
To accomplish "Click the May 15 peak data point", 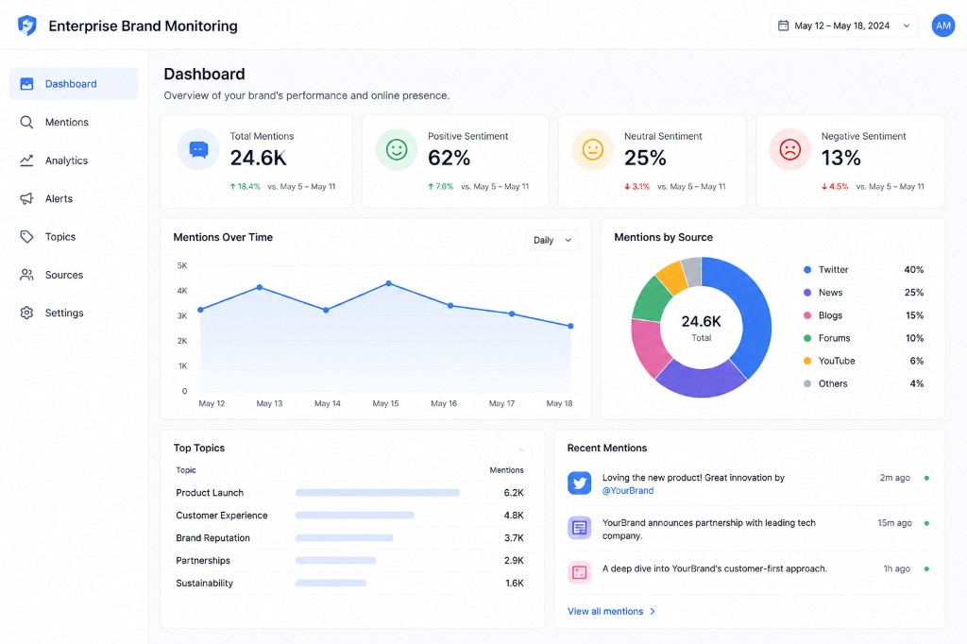I will click(388, 283).
